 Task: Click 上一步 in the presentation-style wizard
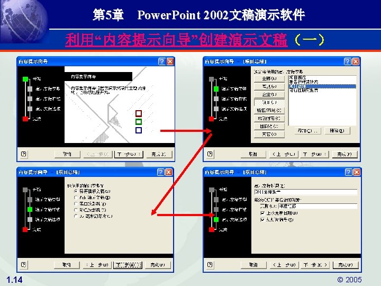97,265
